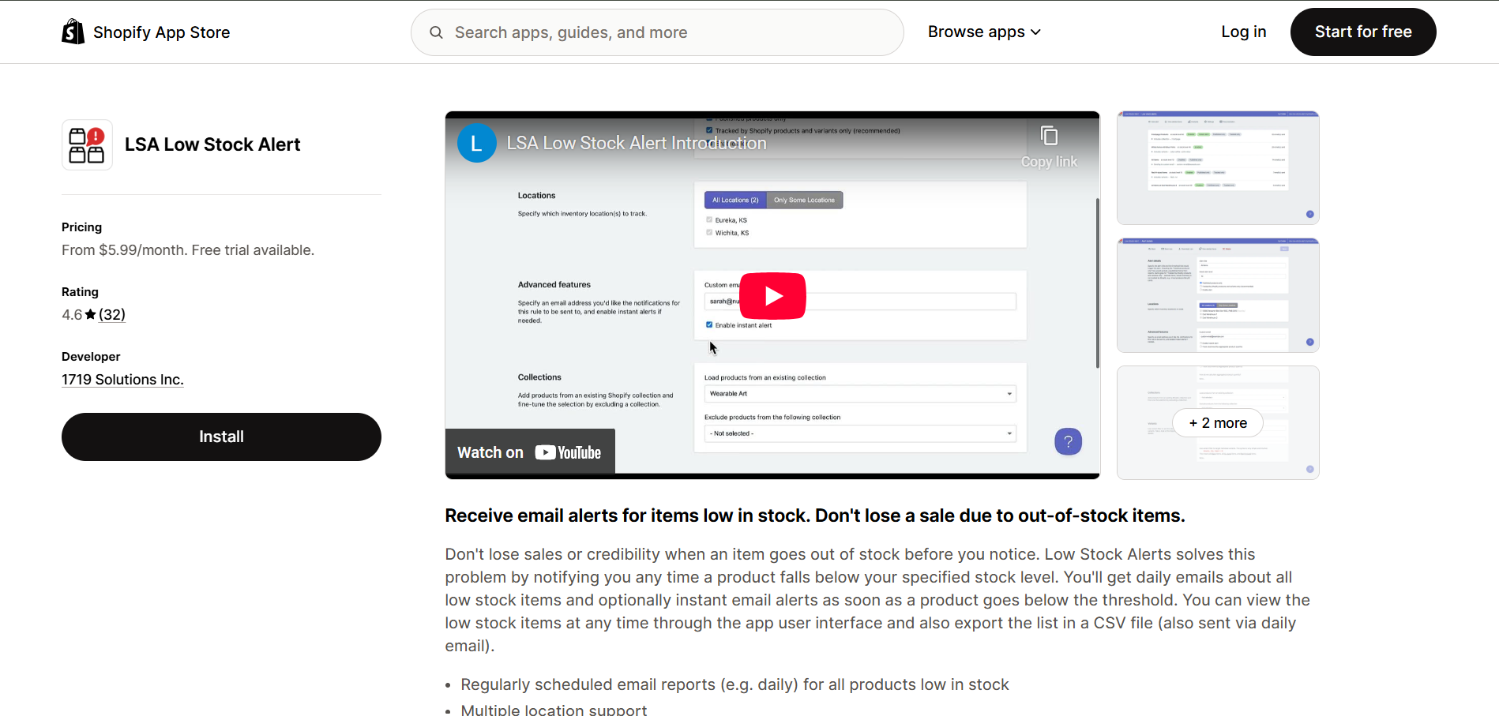Screen dimensions: 1499x716
Task: Click the rating star icon
Action: pyautogui.click(x=91, y=314)
